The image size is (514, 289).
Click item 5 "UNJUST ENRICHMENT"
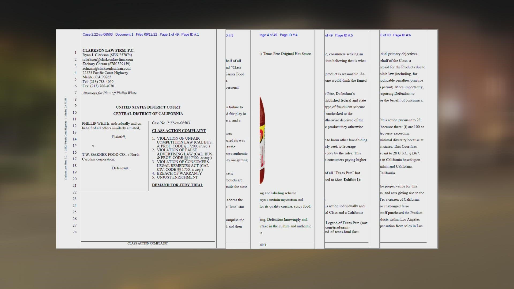pyautogui.click(x=177, y=177)
